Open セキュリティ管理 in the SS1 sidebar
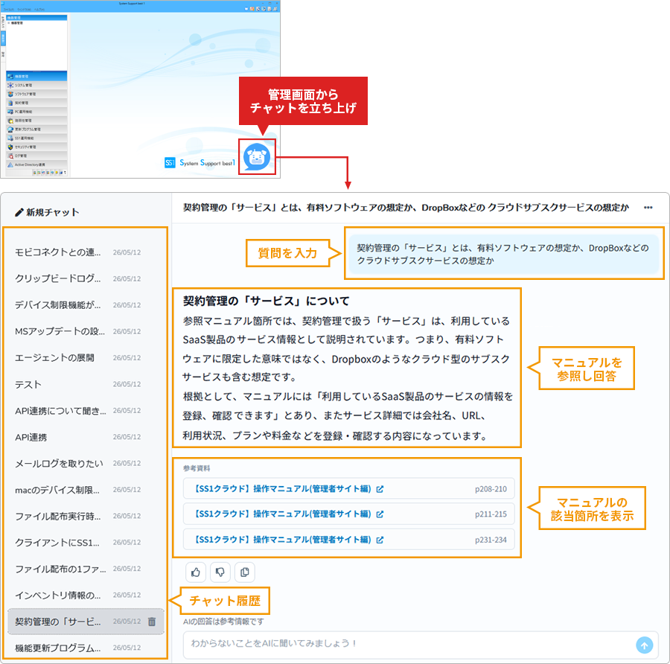 (x=36, y=147)
